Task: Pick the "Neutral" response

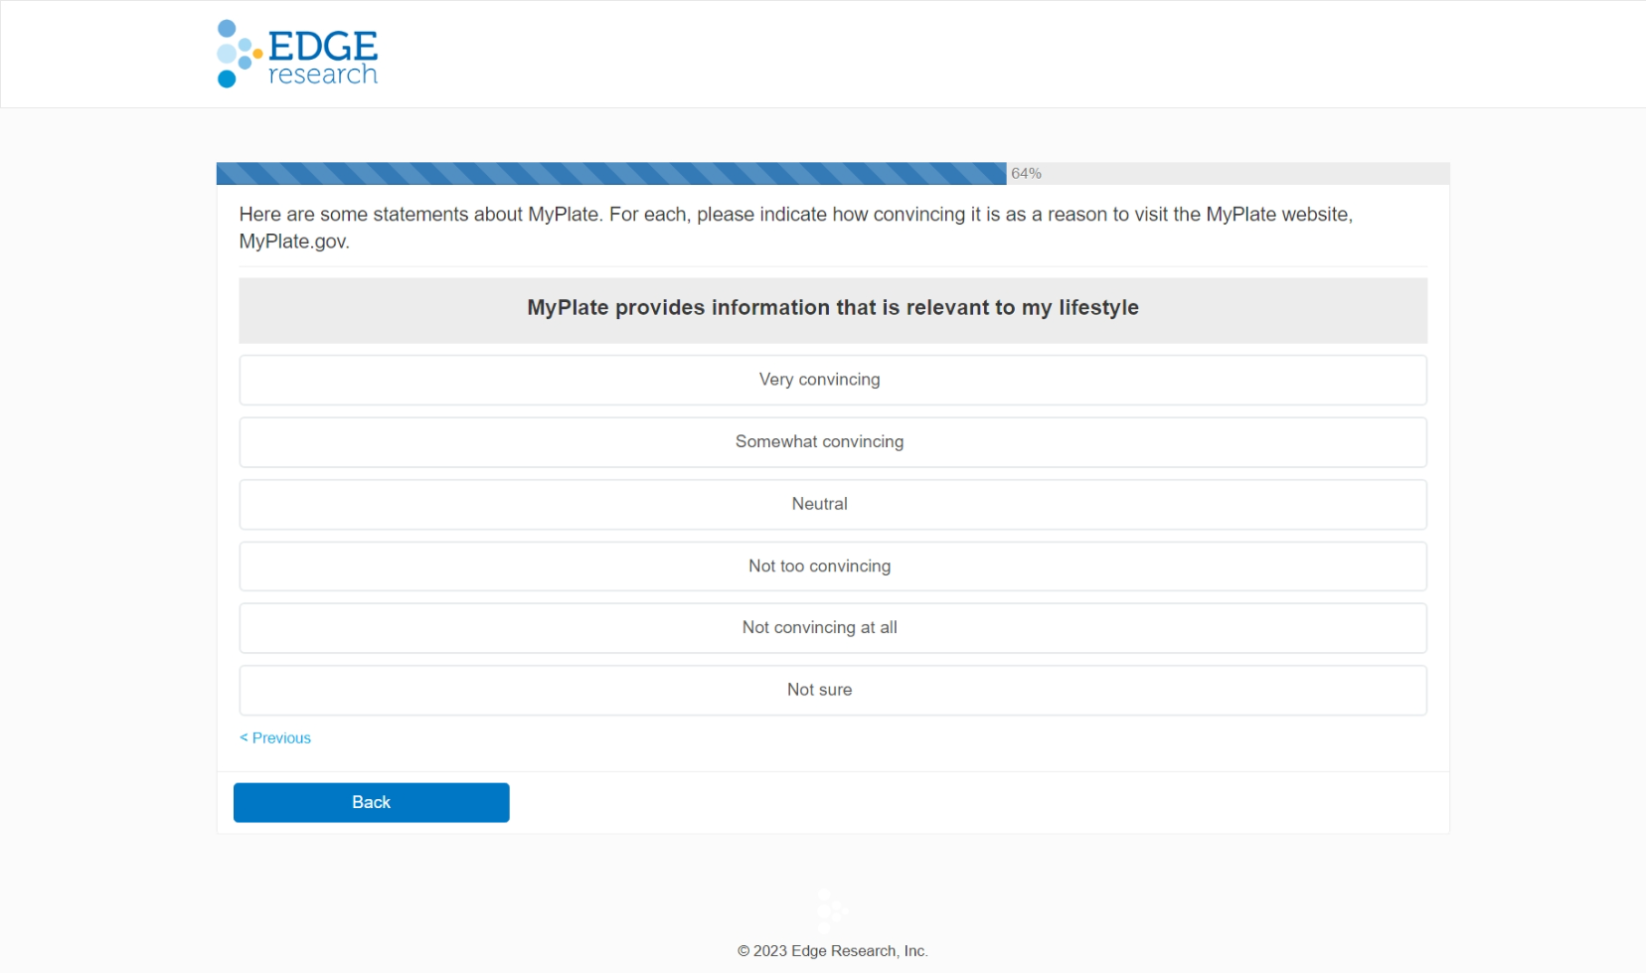Action: [x=833, y=504]
